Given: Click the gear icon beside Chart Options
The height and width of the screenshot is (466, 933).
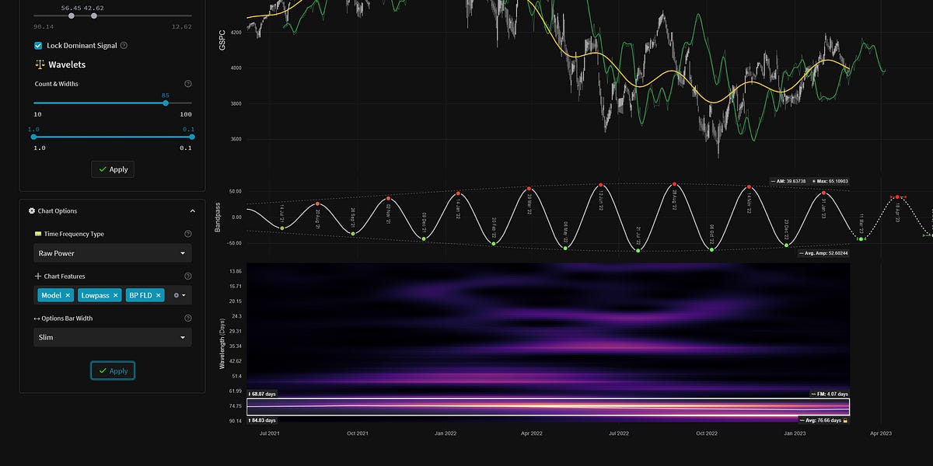Looking at the screenshot, I should tap(32, 210).
